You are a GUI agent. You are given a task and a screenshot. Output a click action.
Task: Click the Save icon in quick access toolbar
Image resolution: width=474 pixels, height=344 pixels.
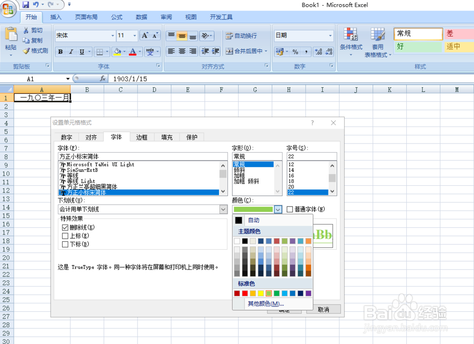point(26,5)
